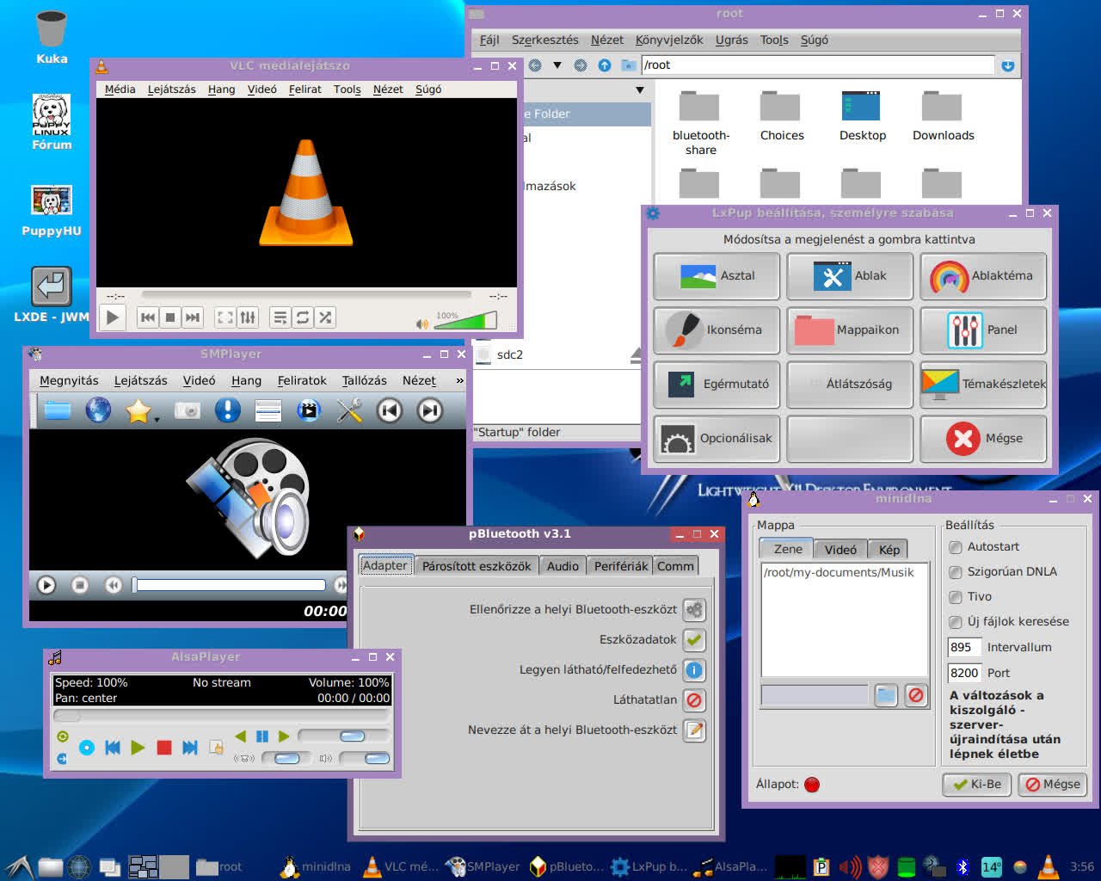1101x881 pixels.
Task: Switch to AlsaPlayer taskbar entry
Action: [x=731, y=866]
